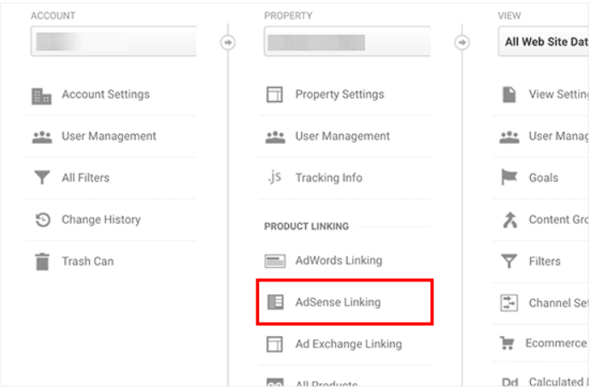
Task: Click the account User Management people icon
Action: pos(42,137)
